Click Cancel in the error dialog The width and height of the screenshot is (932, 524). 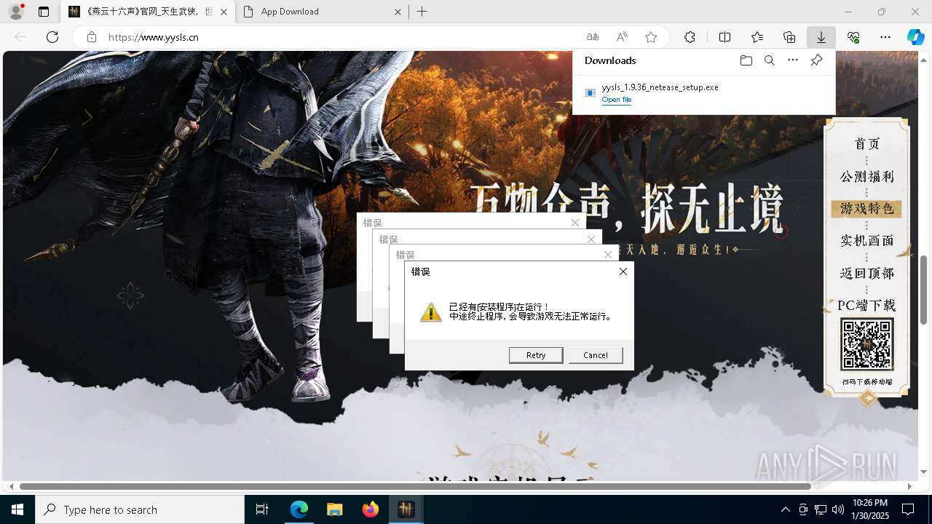(x=596, y=355)
